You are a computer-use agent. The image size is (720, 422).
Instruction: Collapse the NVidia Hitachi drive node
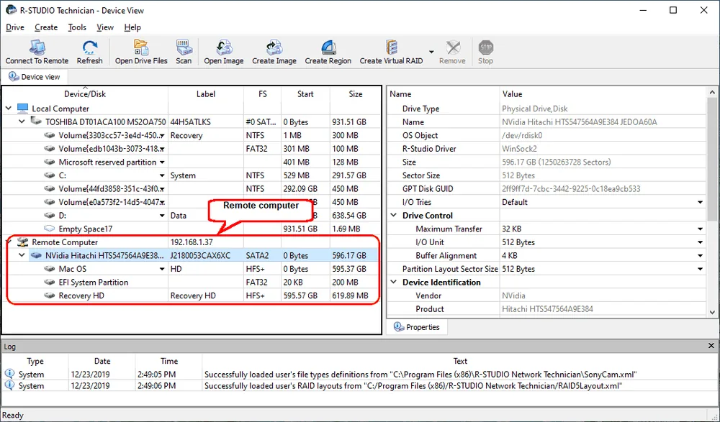[x=22, y=255]
